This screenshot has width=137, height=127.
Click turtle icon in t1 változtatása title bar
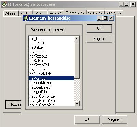click(4, 4)
